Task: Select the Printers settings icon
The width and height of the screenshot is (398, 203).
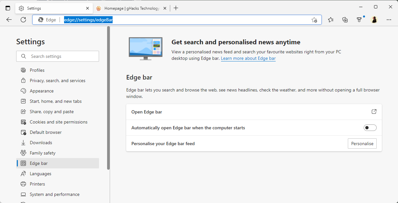Action: point(23,184)
